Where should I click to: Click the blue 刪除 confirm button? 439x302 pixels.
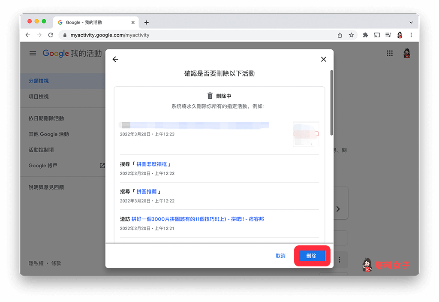pyautogui.click(x=312, y=256)
